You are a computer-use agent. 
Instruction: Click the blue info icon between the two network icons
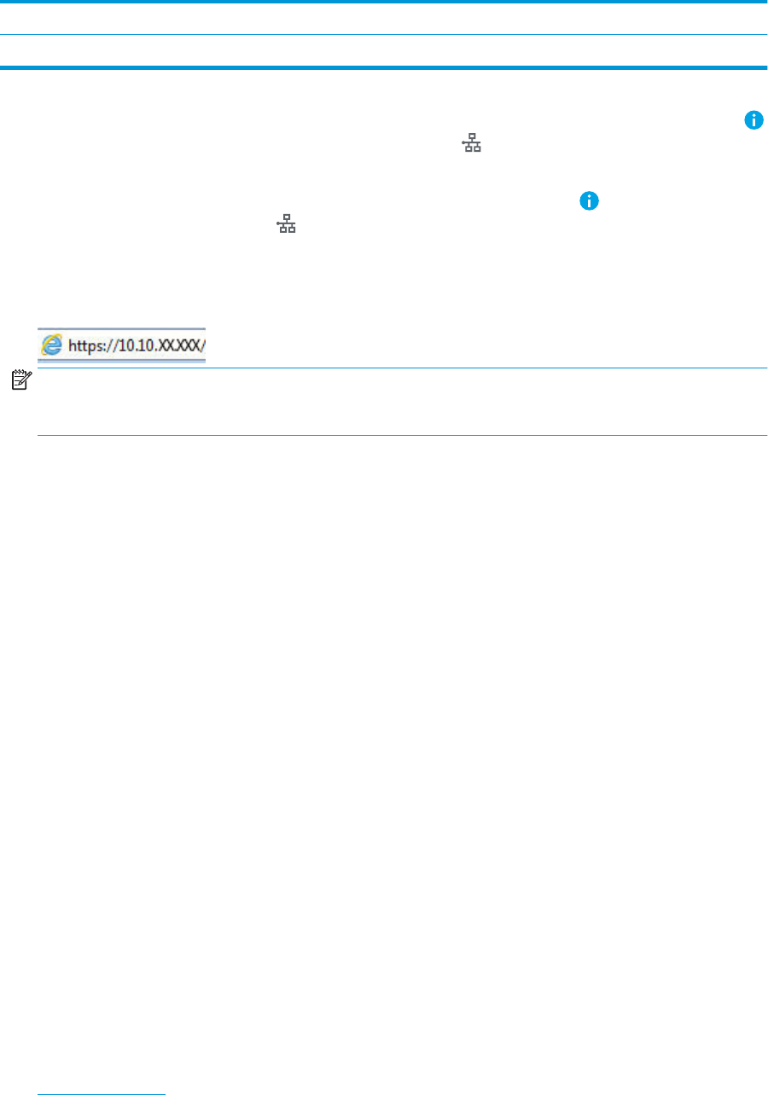[x=589, y=201]
